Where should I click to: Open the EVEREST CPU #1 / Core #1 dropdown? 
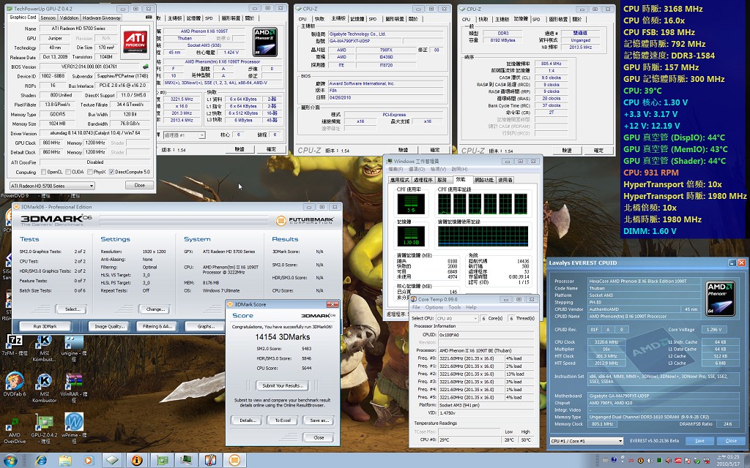point(587,441)
